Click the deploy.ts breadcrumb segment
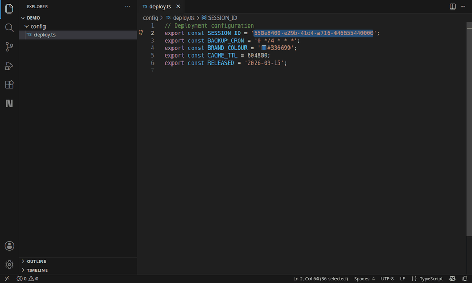This screenshot has height=283, width=472. click(x=184, y=18)
